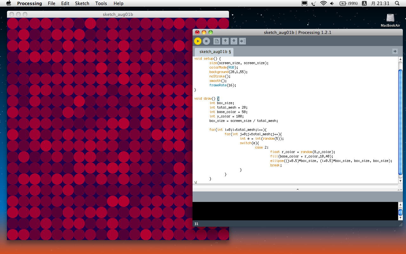Export the sketch as applet icon
Image resolution: width=406 pixels, height=254 pixels.
coord(242,41)
